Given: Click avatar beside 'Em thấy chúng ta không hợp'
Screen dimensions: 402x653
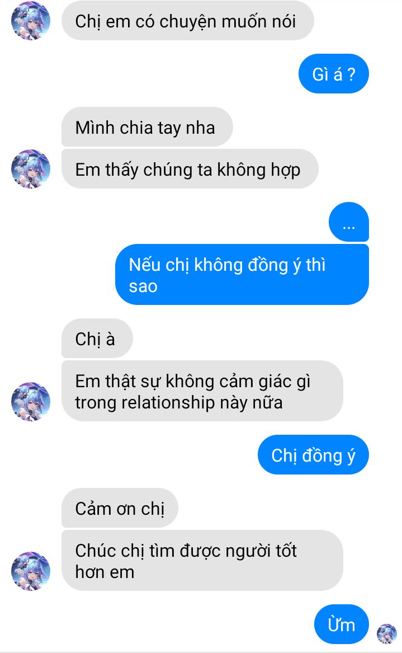Looking at the screenshot, I should 30,168.
